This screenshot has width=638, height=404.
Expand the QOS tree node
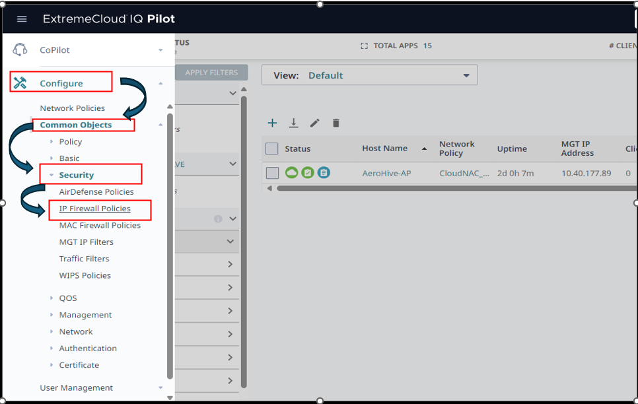click(52, 298)
